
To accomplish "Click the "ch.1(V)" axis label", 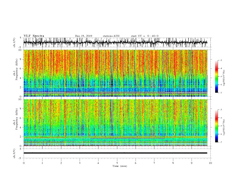I will (x=14, y=42).
